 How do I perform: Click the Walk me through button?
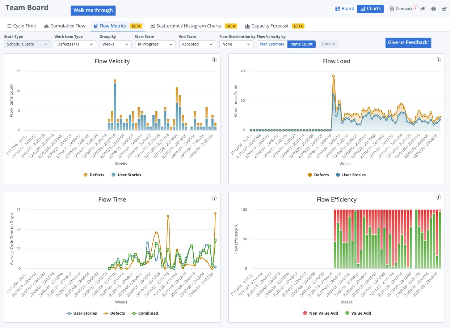pos(93,10)
